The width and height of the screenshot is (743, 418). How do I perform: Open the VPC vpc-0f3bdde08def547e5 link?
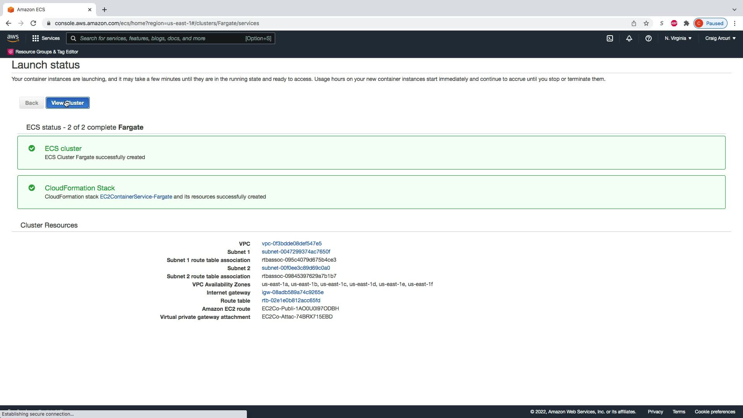(x=291, y=243)
